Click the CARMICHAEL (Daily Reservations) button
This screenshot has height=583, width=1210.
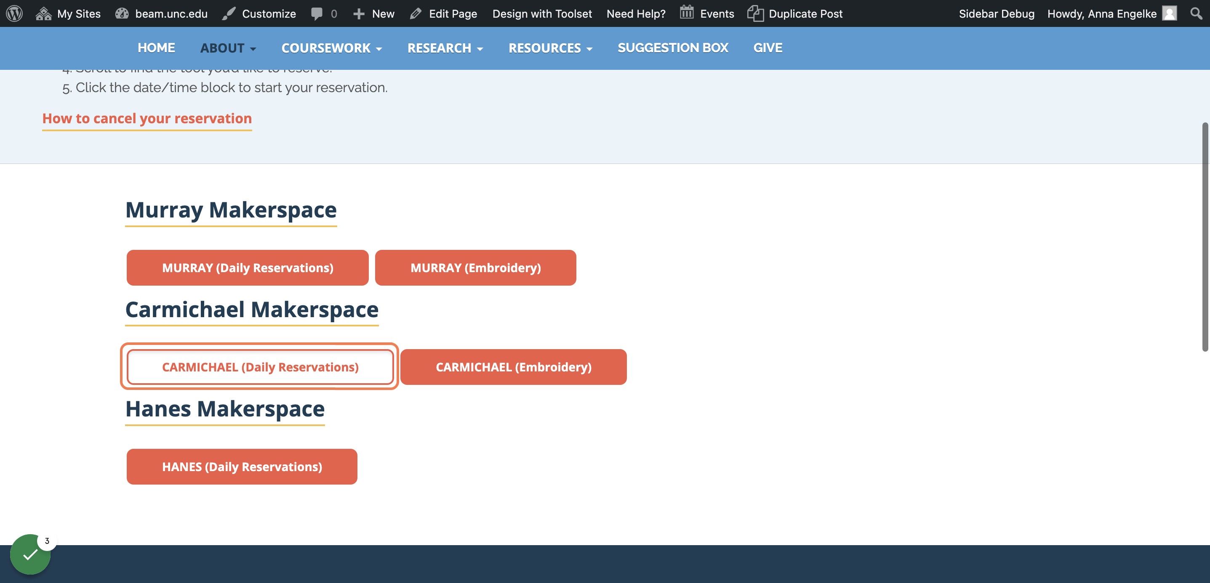(260, 367)
